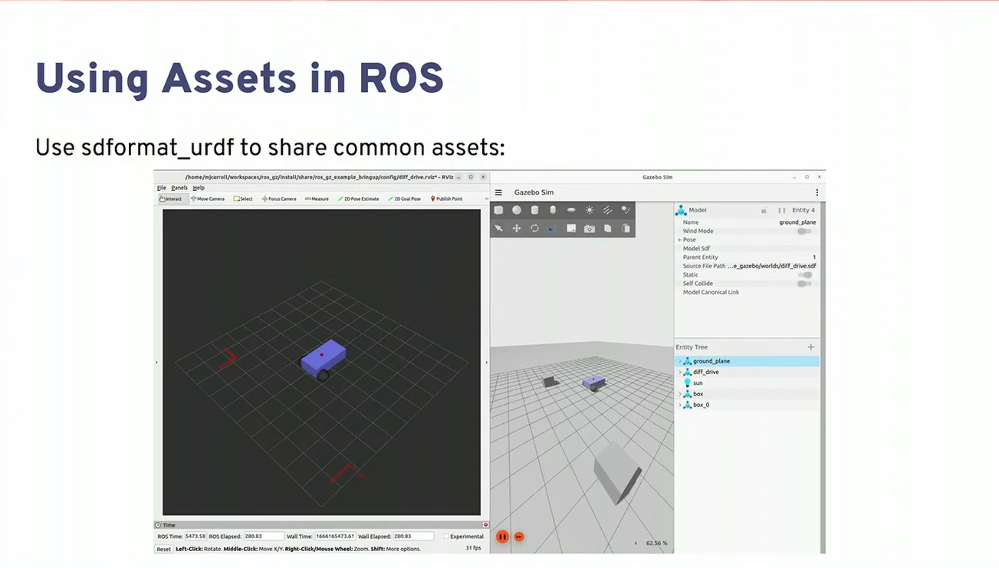Toggle the Static switch

coord(804,274)
